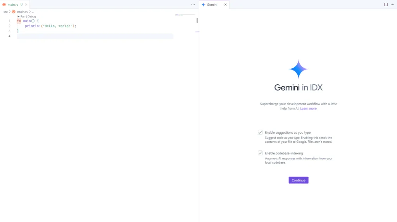Screen dimensions: 397x222
Task: Click the Gemini sparkle icon in its tab
Action: point(203,5)
